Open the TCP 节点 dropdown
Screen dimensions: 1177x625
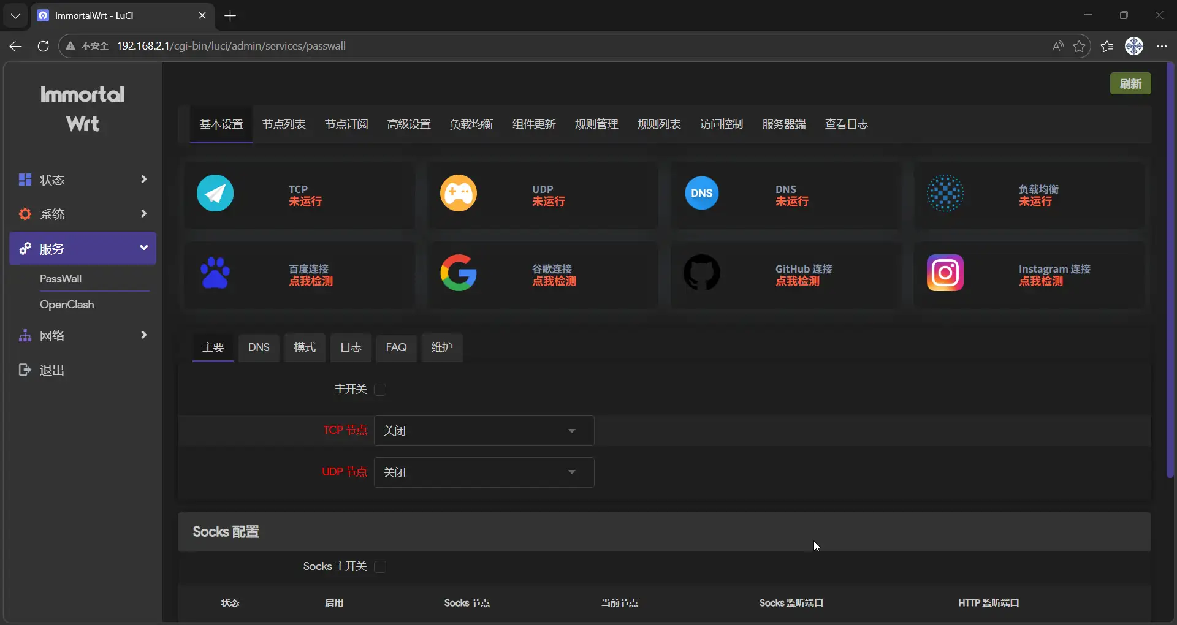[x=484, y=431]
